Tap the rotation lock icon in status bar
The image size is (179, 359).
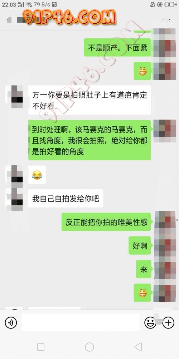click(x=160, y=4)
